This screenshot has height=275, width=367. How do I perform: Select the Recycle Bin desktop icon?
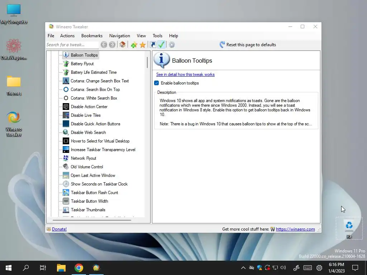[x=349, y=229]
